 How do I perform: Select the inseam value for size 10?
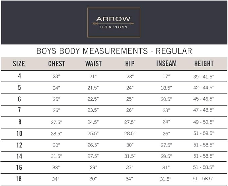click(167, 133)
